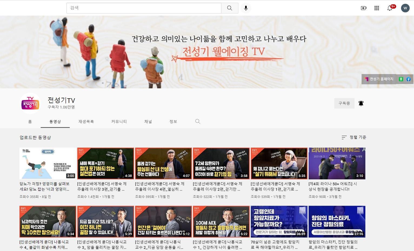The image size is (414, 251).
Task: Click the channel banner image
Action: (x=207, y=52)
